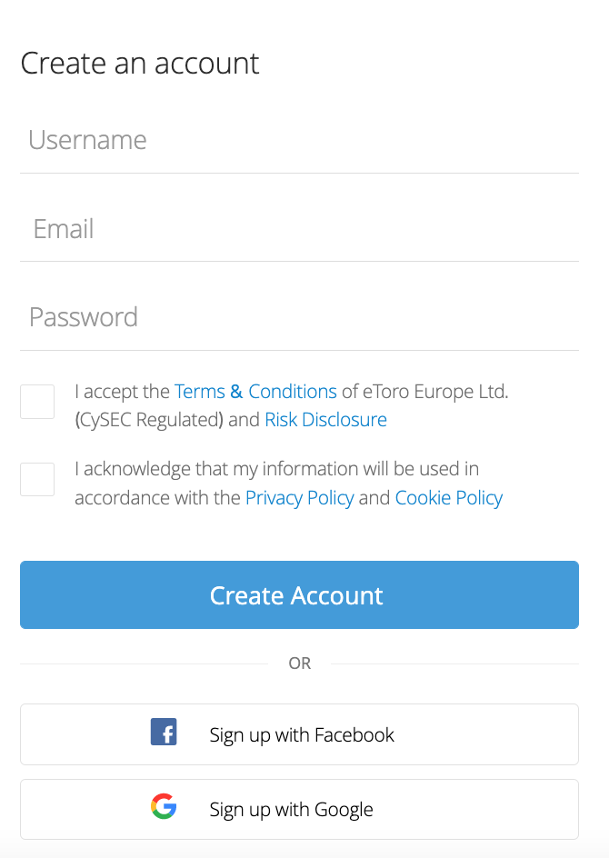Open the Terms link
Viewport: 609px width, 858px height.
200,392
